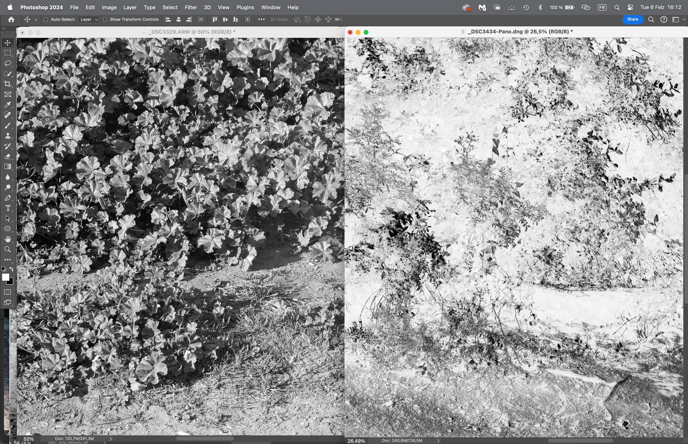Screen dimensions: 688x444
Task: Toggle Quick Mask mode
Action: pos(8,292)
